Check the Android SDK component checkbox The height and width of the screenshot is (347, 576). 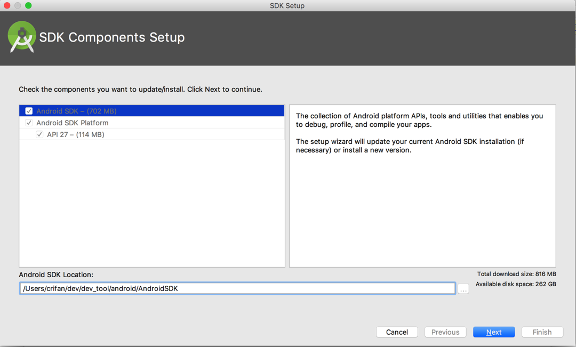pyautogui.click(x=29, y=111)
